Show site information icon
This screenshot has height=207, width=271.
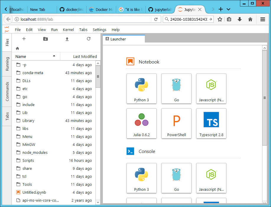[17, 19]
